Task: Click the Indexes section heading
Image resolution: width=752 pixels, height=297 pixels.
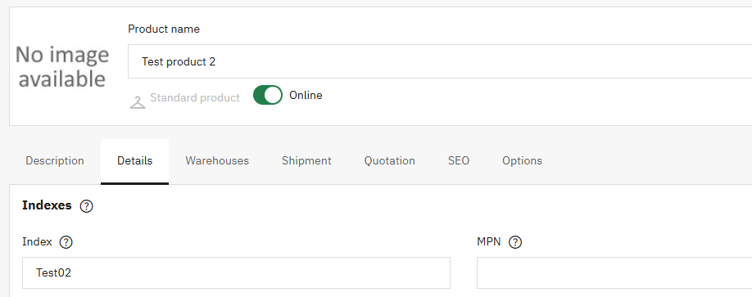Action: [47, 206]
